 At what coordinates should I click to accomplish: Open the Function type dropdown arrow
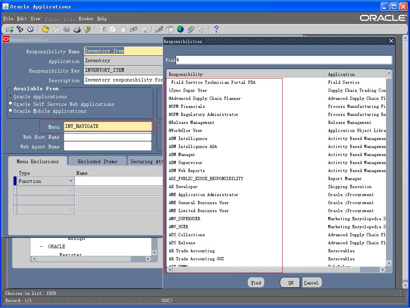click(x=71, y=181)
